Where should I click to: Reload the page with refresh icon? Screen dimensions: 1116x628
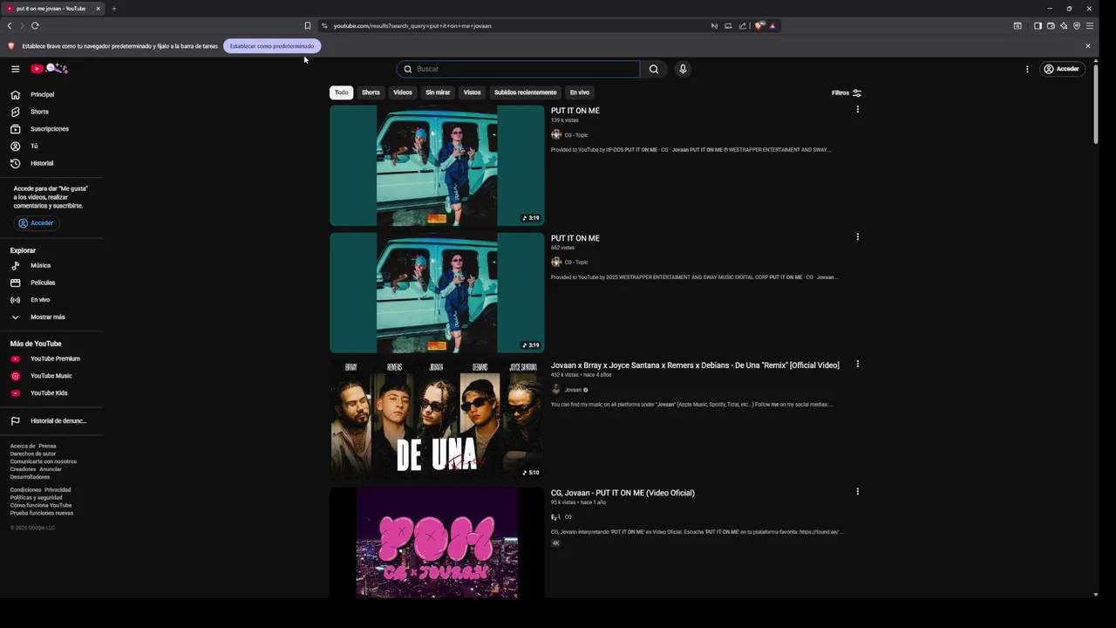pos(35,25)
